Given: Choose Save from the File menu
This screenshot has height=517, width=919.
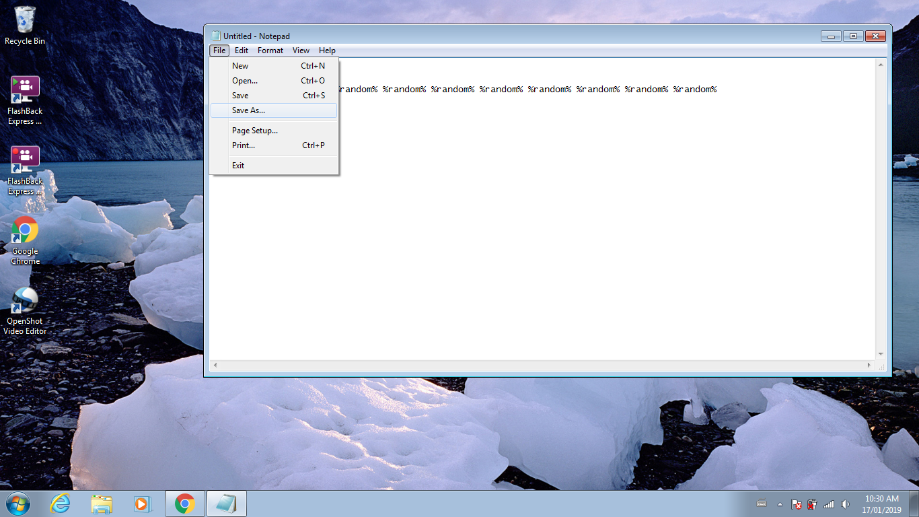Looking at the screenshot, I should coord(274,96).
